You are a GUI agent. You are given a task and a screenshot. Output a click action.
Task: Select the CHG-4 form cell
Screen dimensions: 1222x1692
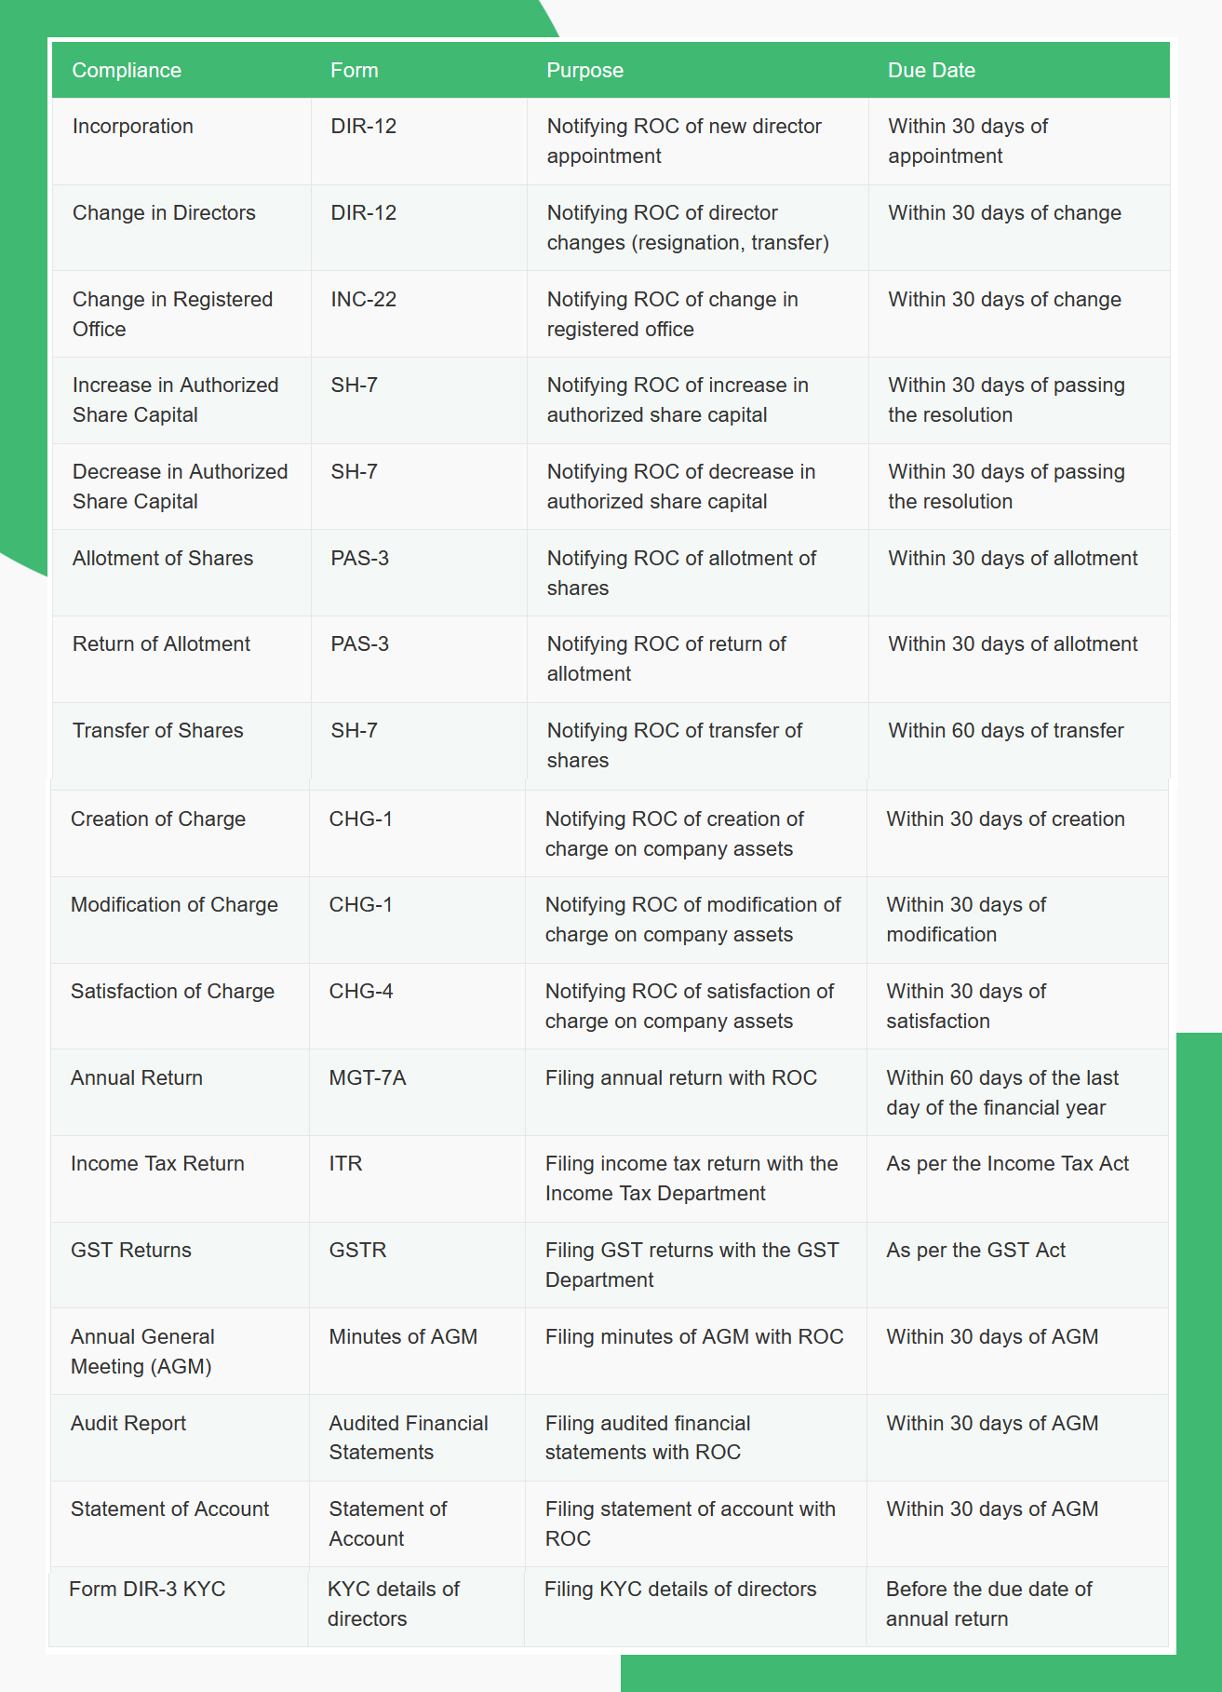click(361, 992)
